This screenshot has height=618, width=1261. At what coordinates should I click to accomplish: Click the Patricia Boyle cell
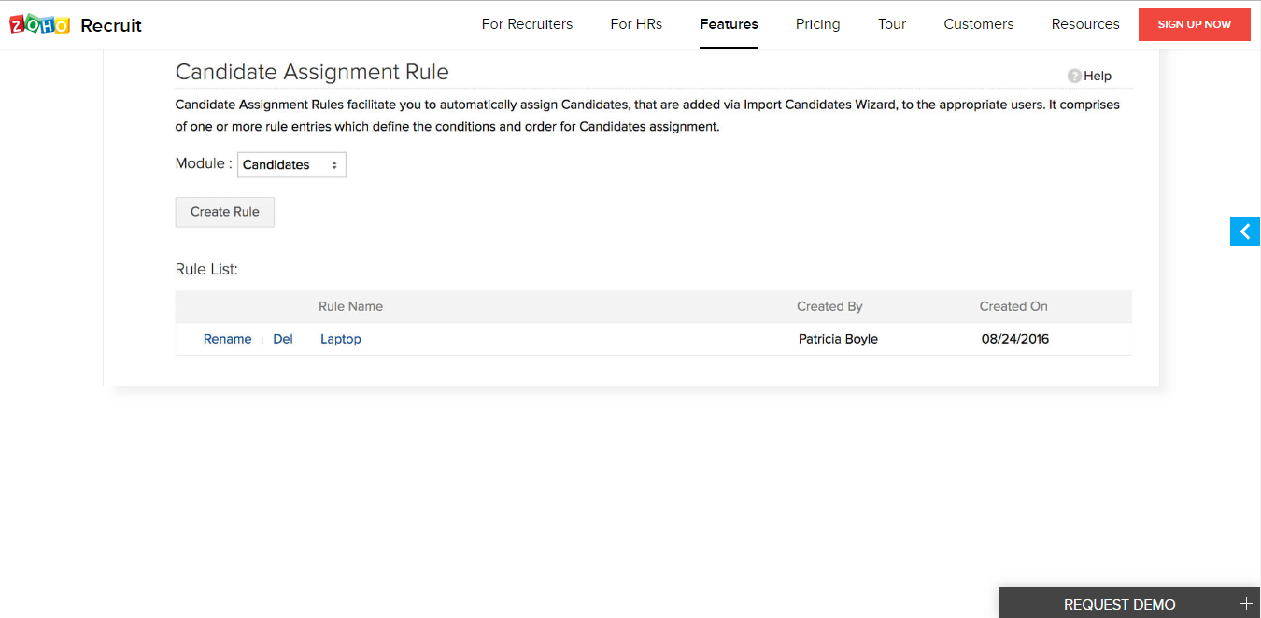[838, 339]
